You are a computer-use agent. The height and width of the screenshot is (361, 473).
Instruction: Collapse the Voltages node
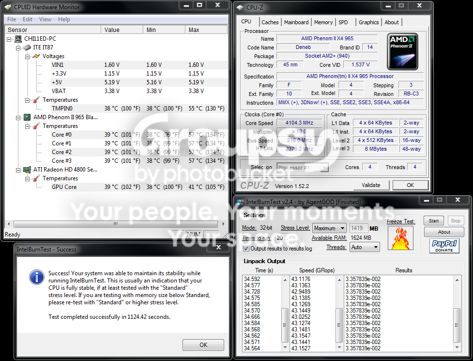pos(27,56)
